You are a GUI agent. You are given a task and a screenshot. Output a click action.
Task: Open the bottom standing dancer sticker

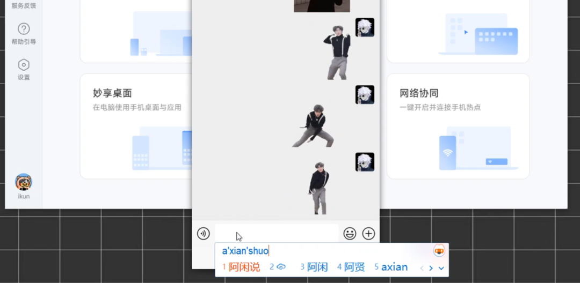click(x=318, y=188)
